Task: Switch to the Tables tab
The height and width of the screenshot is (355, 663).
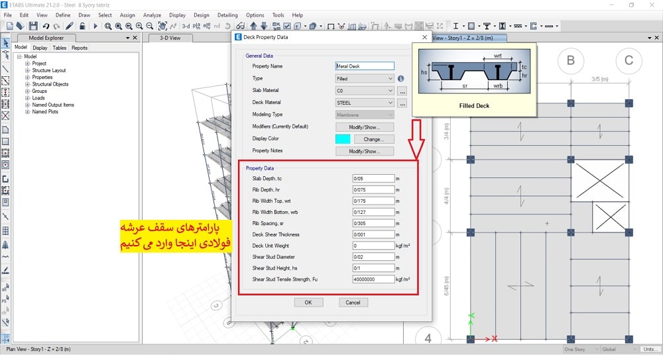Action: (59, 48)
